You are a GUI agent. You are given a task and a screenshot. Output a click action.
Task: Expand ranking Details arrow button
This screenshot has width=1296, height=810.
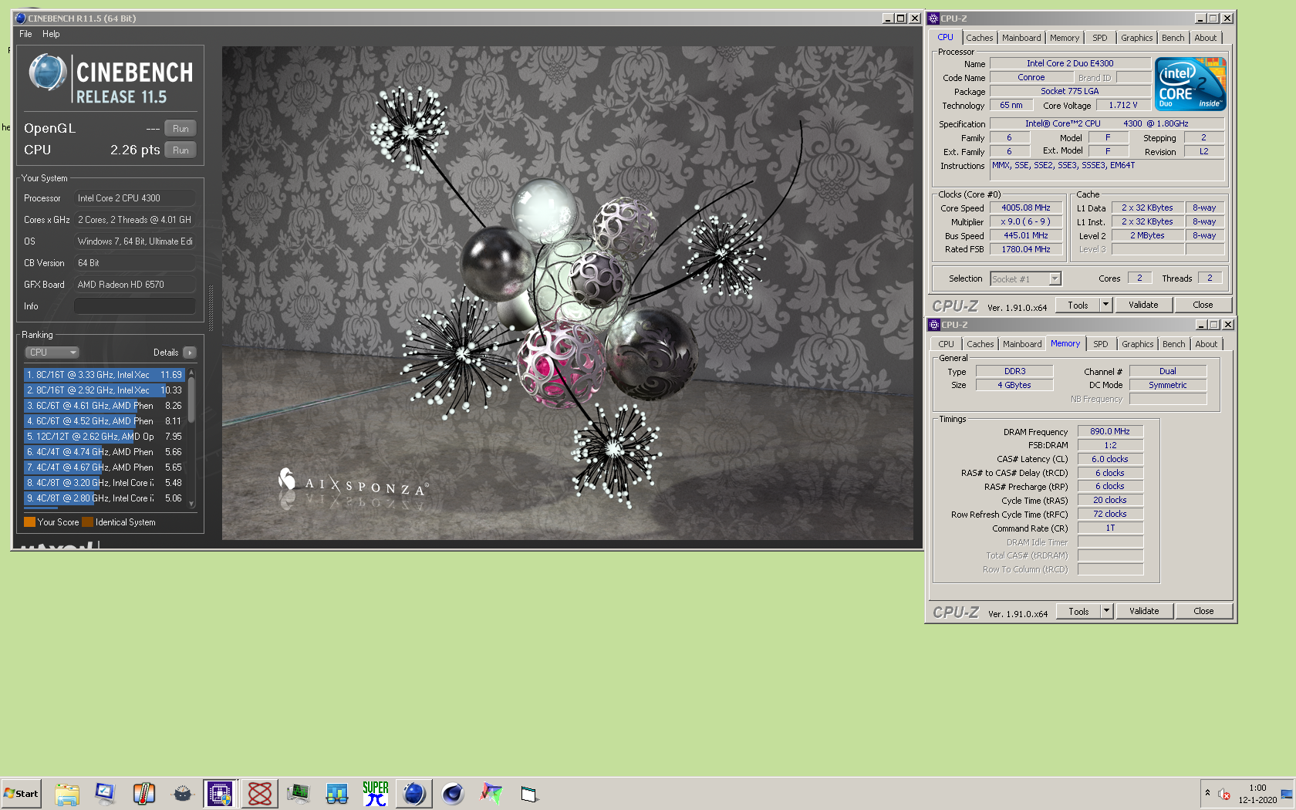190,353
